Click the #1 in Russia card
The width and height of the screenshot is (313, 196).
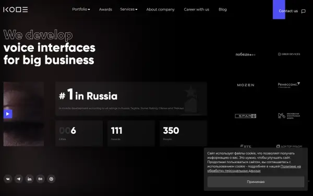click(x=131, y=99)
